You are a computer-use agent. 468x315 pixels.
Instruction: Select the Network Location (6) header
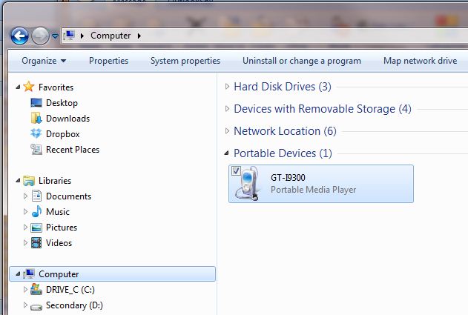pyautogui.click(x=285, y=131)
